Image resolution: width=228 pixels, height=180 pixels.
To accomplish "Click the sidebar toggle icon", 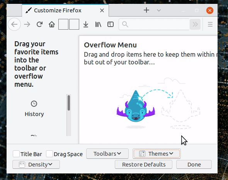I will pyautogui.click(x=111, y=24).
